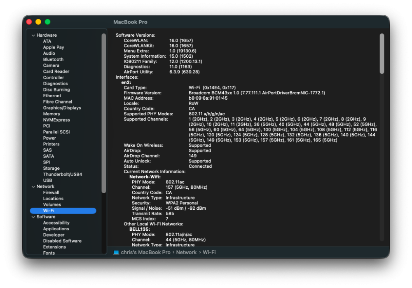Screen dimensions: 412x288
Task: Click the AirDrop Channel value 149
Action: (x=192, y=156)
